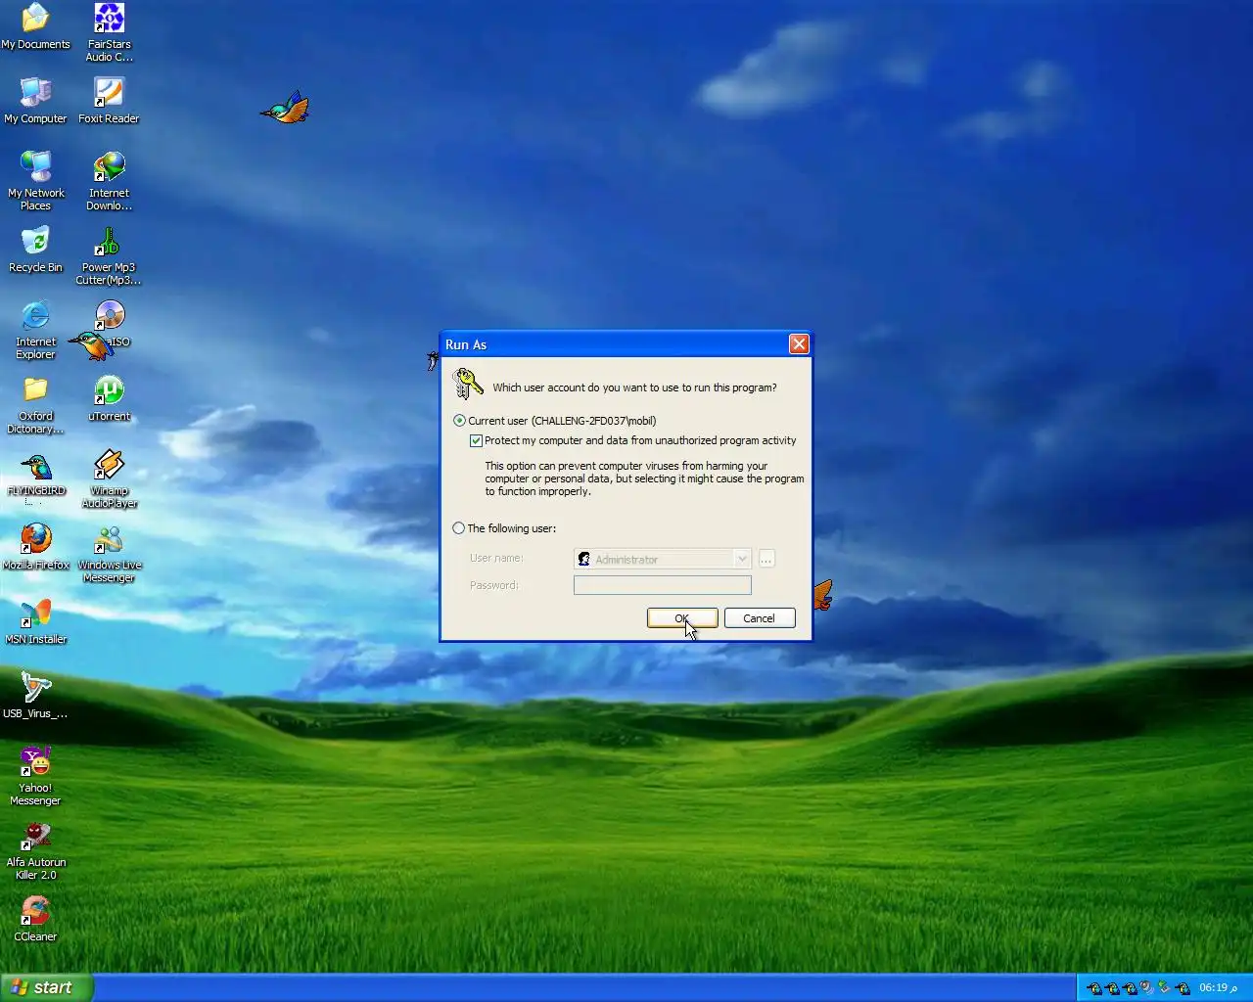The image size is (1253, 1002).
Task: Open Internet Explorer desktop icon
Action: click(x=35, y=330)
